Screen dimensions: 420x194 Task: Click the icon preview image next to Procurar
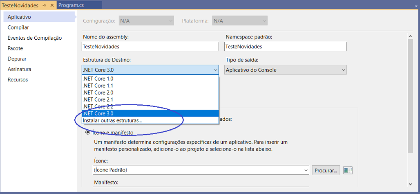click(x=348, y=170)
